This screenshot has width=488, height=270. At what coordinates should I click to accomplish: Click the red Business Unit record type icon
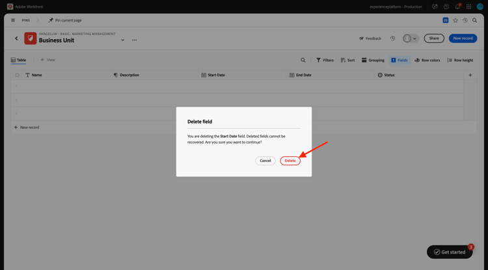[31, 38]
